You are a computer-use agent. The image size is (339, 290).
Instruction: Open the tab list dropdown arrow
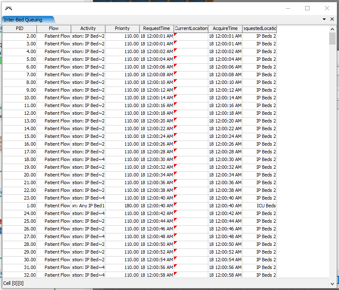pyautogui.click(x=324, y=19)
